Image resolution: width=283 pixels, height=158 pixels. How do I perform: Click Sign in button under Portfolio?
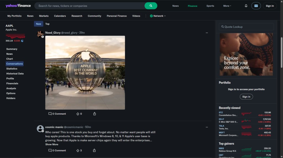246,97
